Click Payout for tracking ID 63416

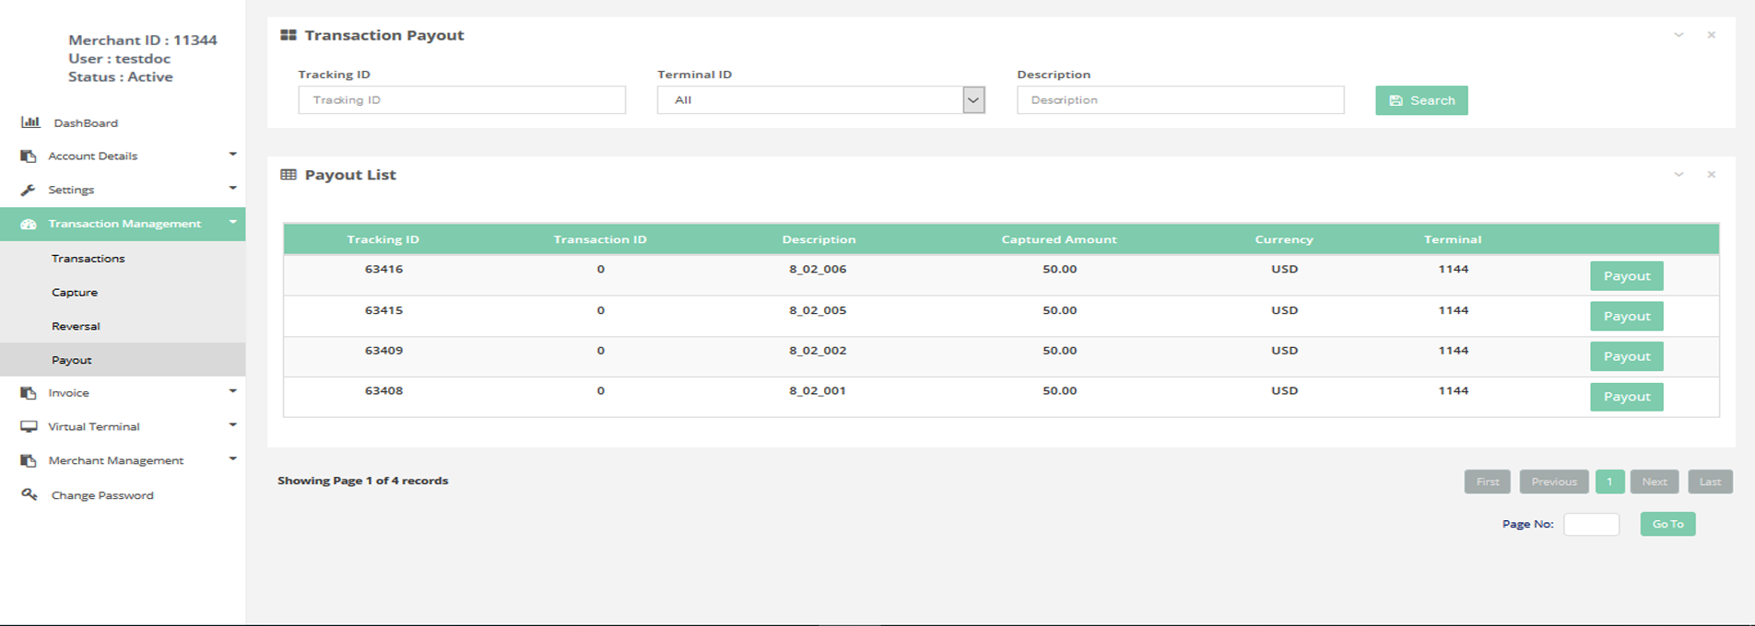pos(1626,276)
